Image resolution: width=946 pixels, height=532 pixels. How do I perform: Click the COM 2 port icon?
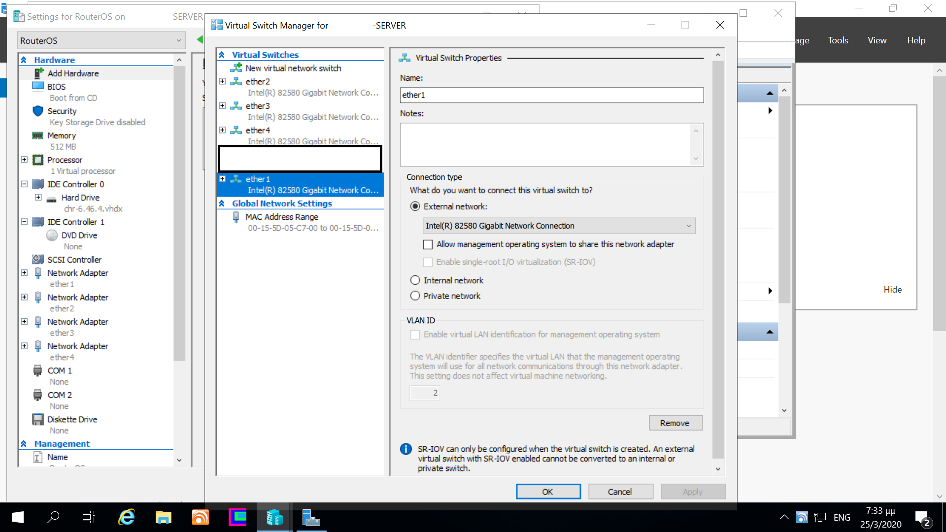coord(37,395)
